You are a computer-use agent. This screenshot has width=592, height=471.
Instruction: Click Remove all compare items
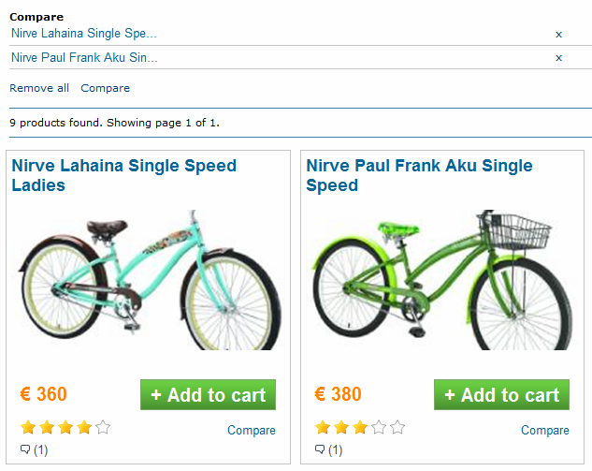click(x=39, y=88)
